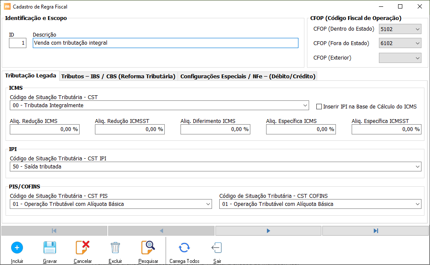Image resolution: width=430 pixels, height=265 pixels.
Task: Click the Descrição text field
Action: point(165,43)
